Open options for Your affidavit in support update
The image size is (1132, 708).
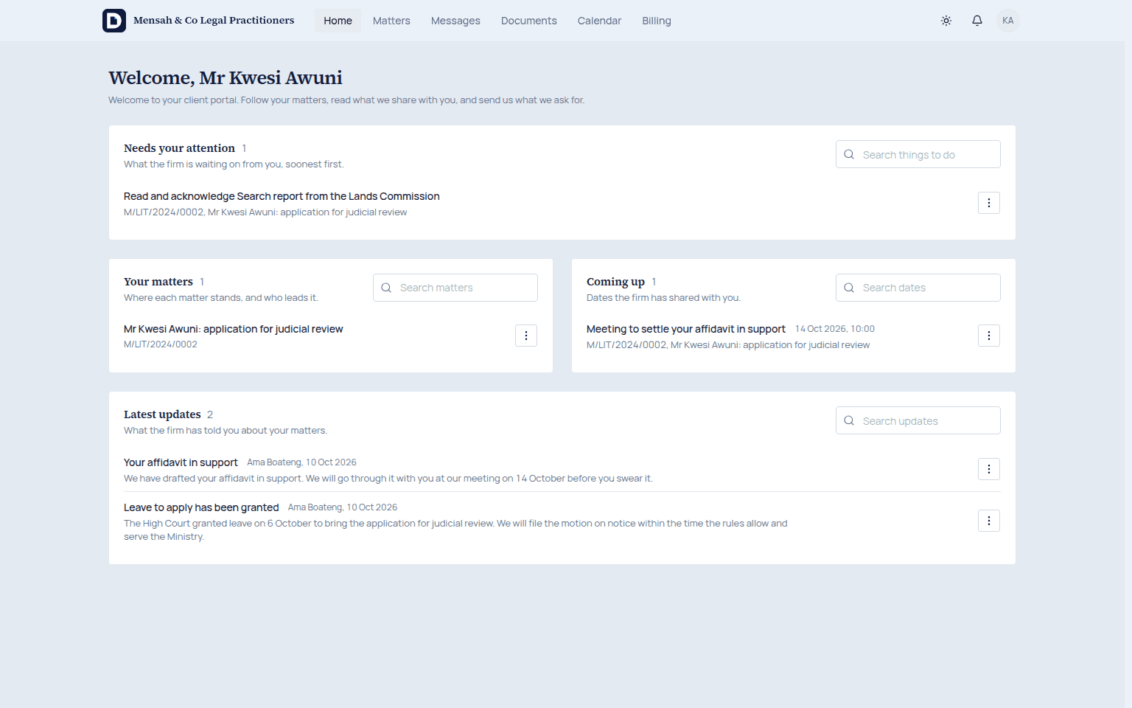click(989, 469)
